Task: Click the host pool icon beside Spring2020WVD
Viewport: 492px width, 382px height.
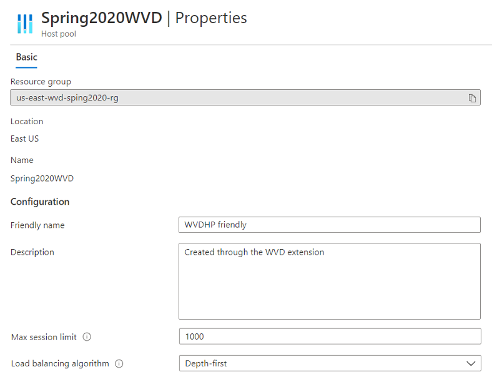Action: pos(25,24)
